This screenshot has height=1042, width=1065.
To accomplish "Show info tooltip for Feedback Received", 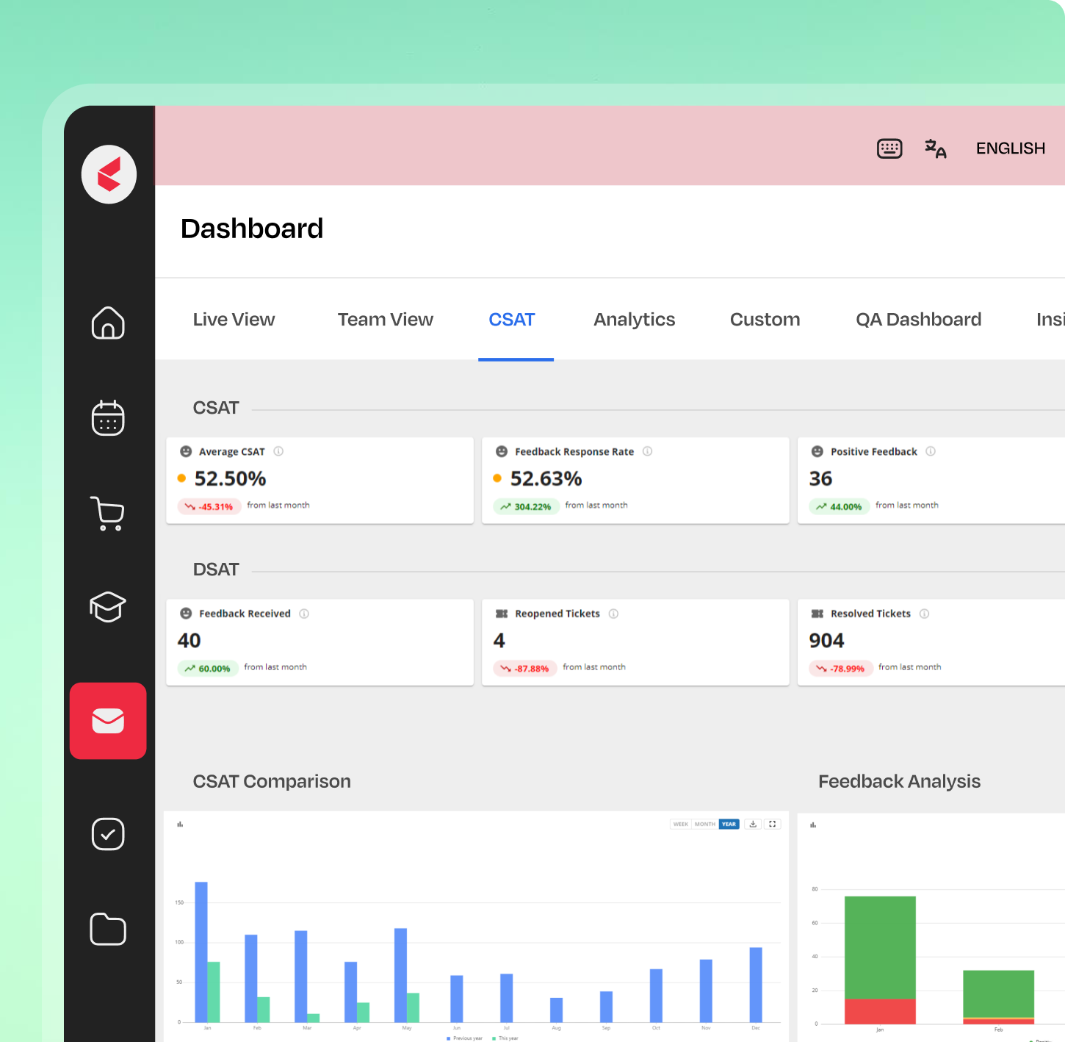I will [304, 614].
